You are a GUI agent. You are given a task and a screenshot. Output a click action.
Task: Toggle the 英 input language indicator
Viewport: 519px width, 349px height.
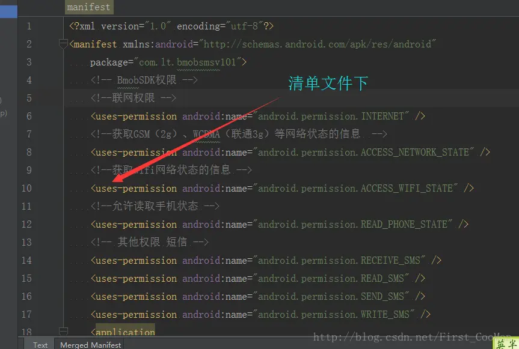pos(500,344)
